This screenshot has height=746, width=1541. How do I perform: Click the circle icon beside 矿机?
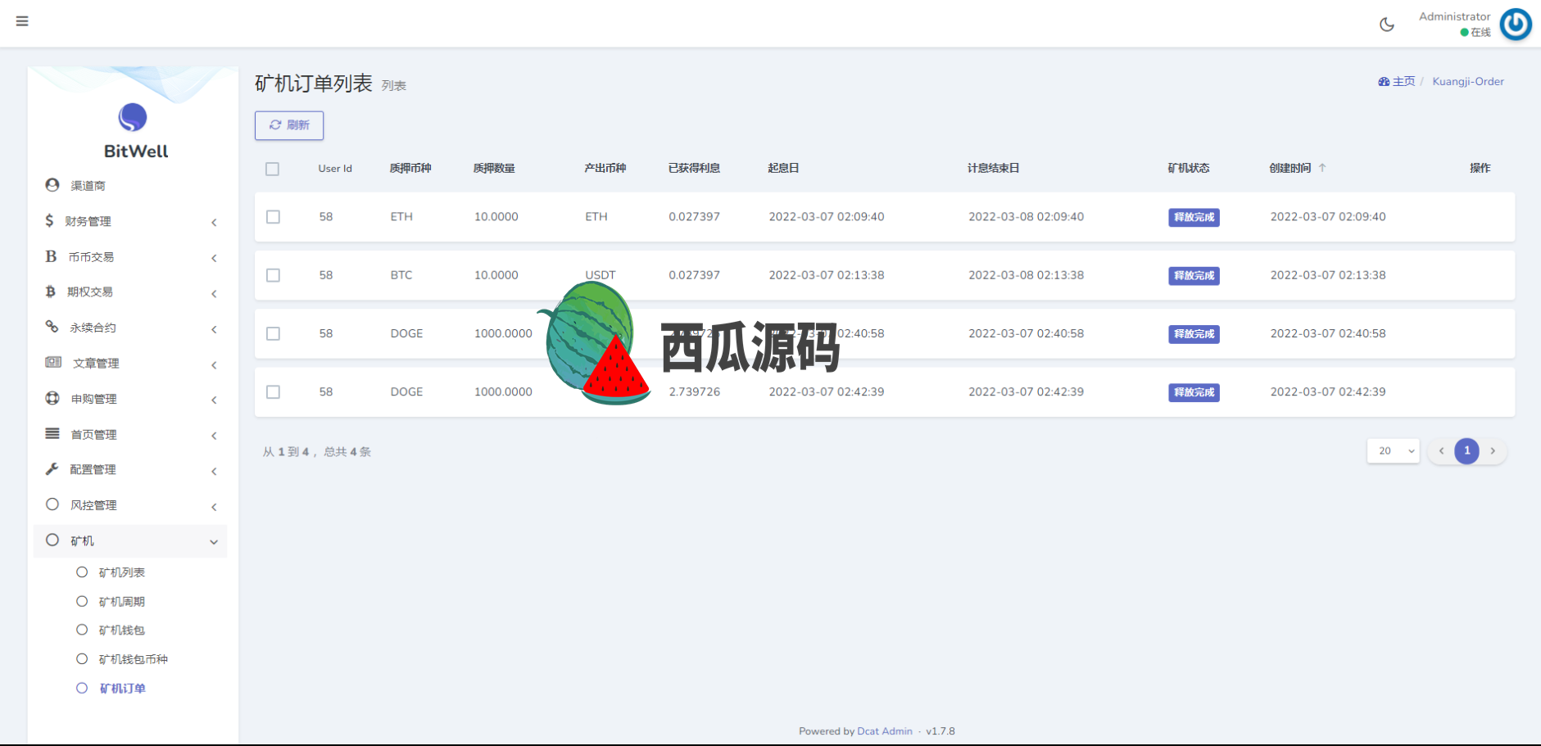click(x=52, y=540)
